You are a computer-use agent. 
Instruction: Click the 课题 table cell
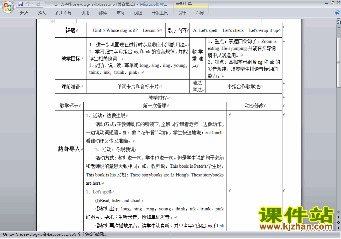click(x=71, y=30)
